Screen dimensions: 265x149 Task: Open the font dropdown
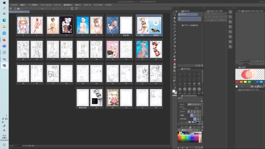(x=194, y=104)
